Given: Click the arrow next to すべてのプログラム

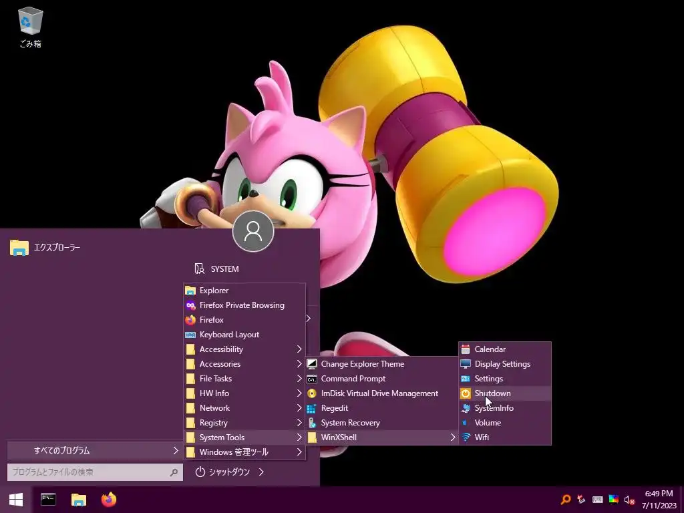Looking at the screenshot, I should click(176, 451).
